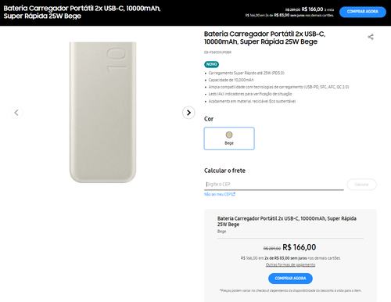Screen dimensions: 391x302
Task: Click COMPRAR AGORA in the price summary card
Action: (290, 279)
